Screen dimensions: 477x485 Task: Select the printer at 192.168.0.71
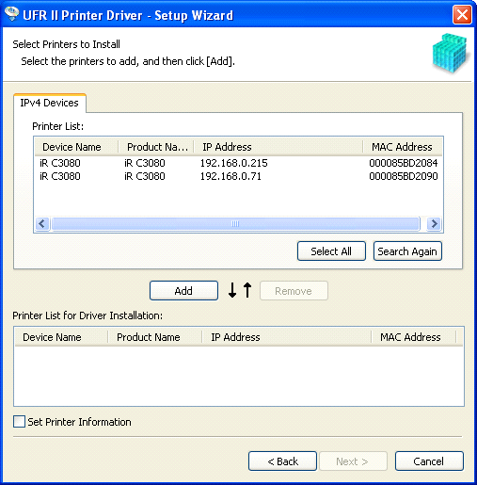238,176
